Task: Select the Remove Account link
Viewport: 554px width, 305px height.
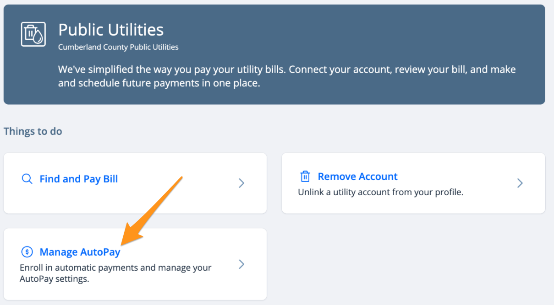Action: tap(358, 177)
